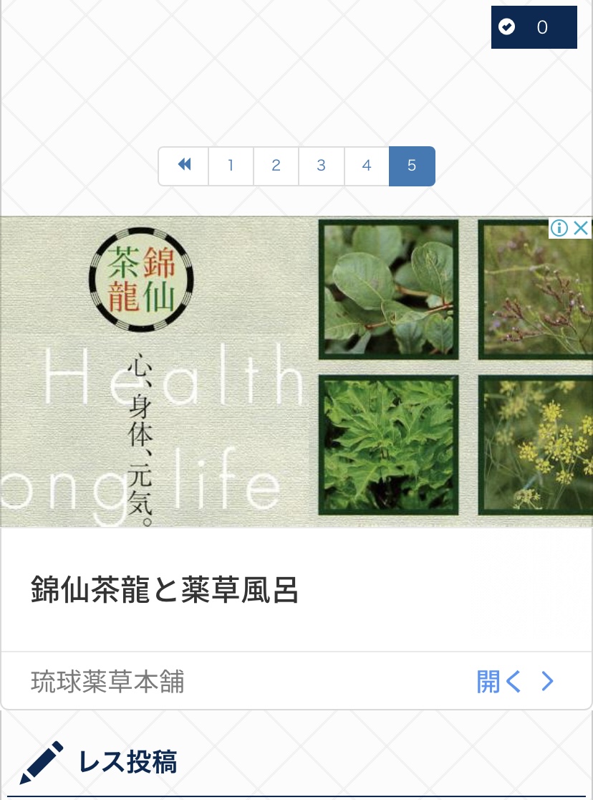Click the checkmark vote counter button

(x=534, y=27)
